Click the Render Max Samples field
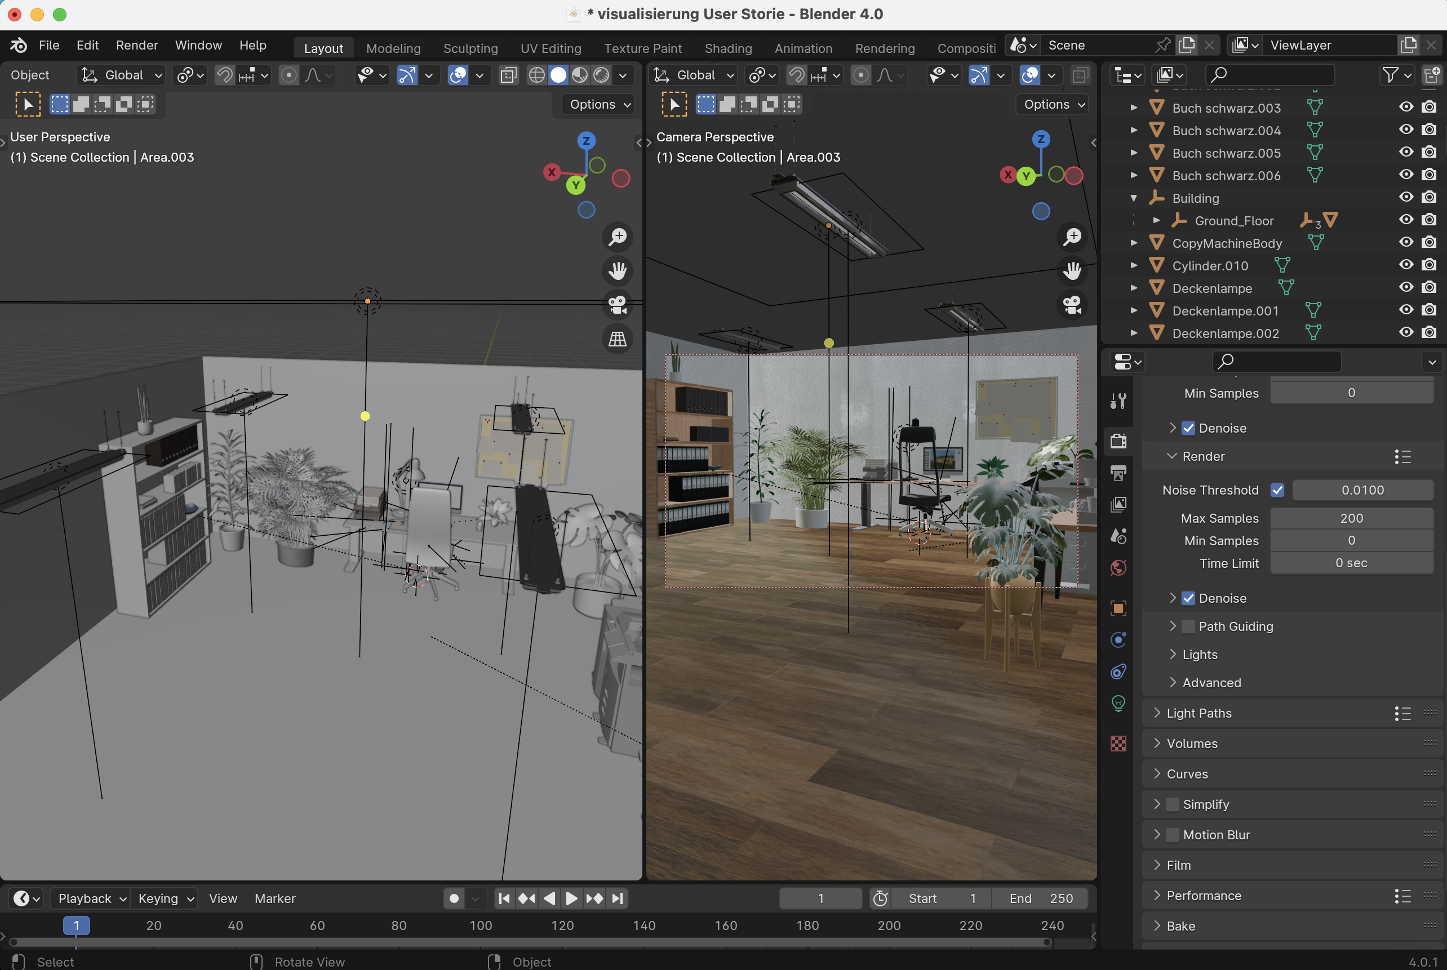 [x=1351, y=518]
